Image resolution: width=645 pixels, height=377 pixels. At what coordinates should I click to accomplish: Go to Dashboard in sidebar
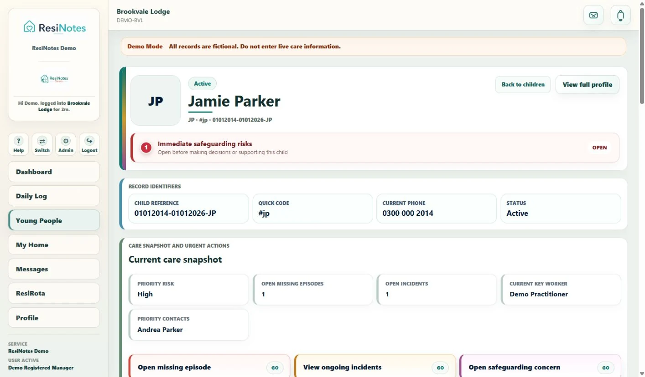pyautogui.click(x=54, y=172)
